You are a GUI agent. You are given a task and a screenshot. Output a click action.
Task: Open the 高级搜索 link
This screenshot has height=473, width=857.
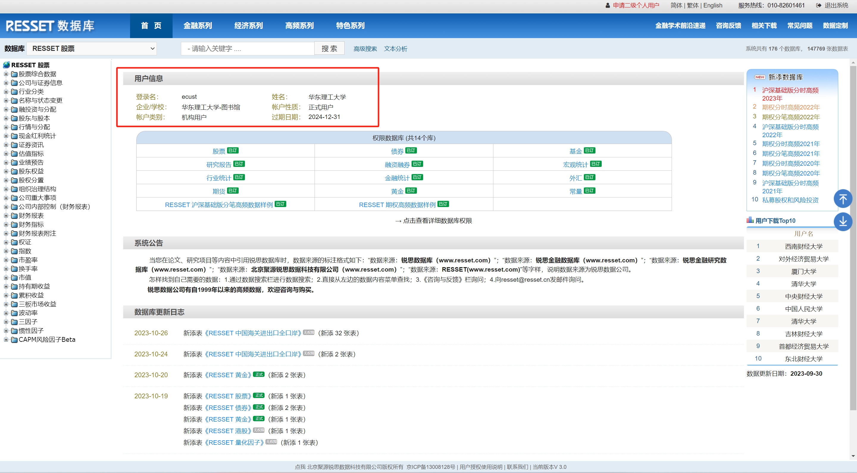click(365, 49)
